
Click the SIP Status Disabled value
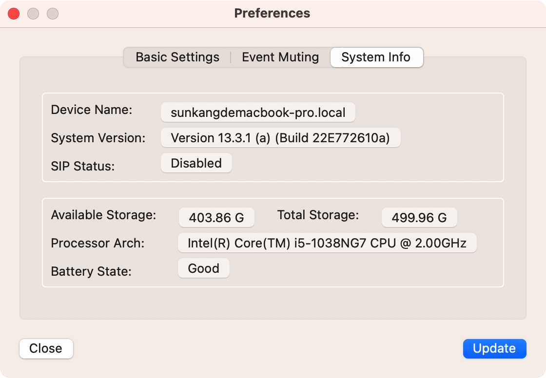196,163
